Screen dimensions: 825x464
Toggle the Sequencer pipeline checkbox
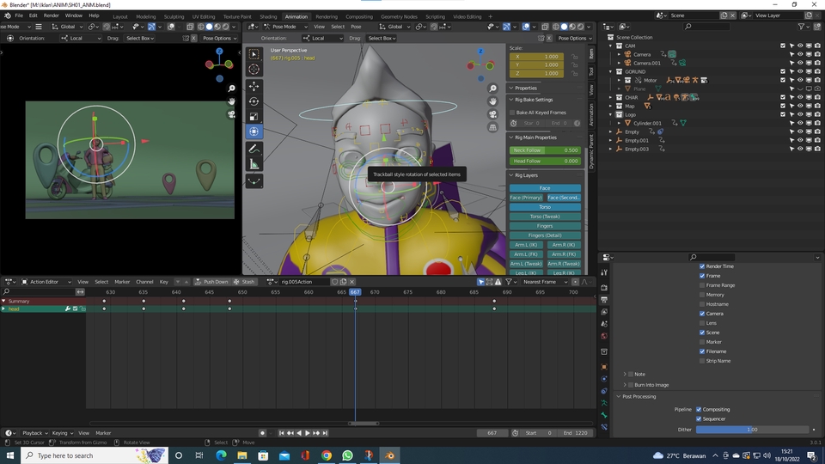(x=699, y=418)
